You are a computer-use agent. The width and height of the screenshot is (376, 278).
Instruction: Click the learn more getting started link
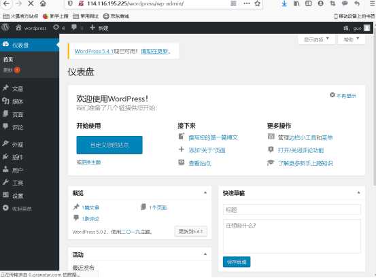tap(305, 163)
